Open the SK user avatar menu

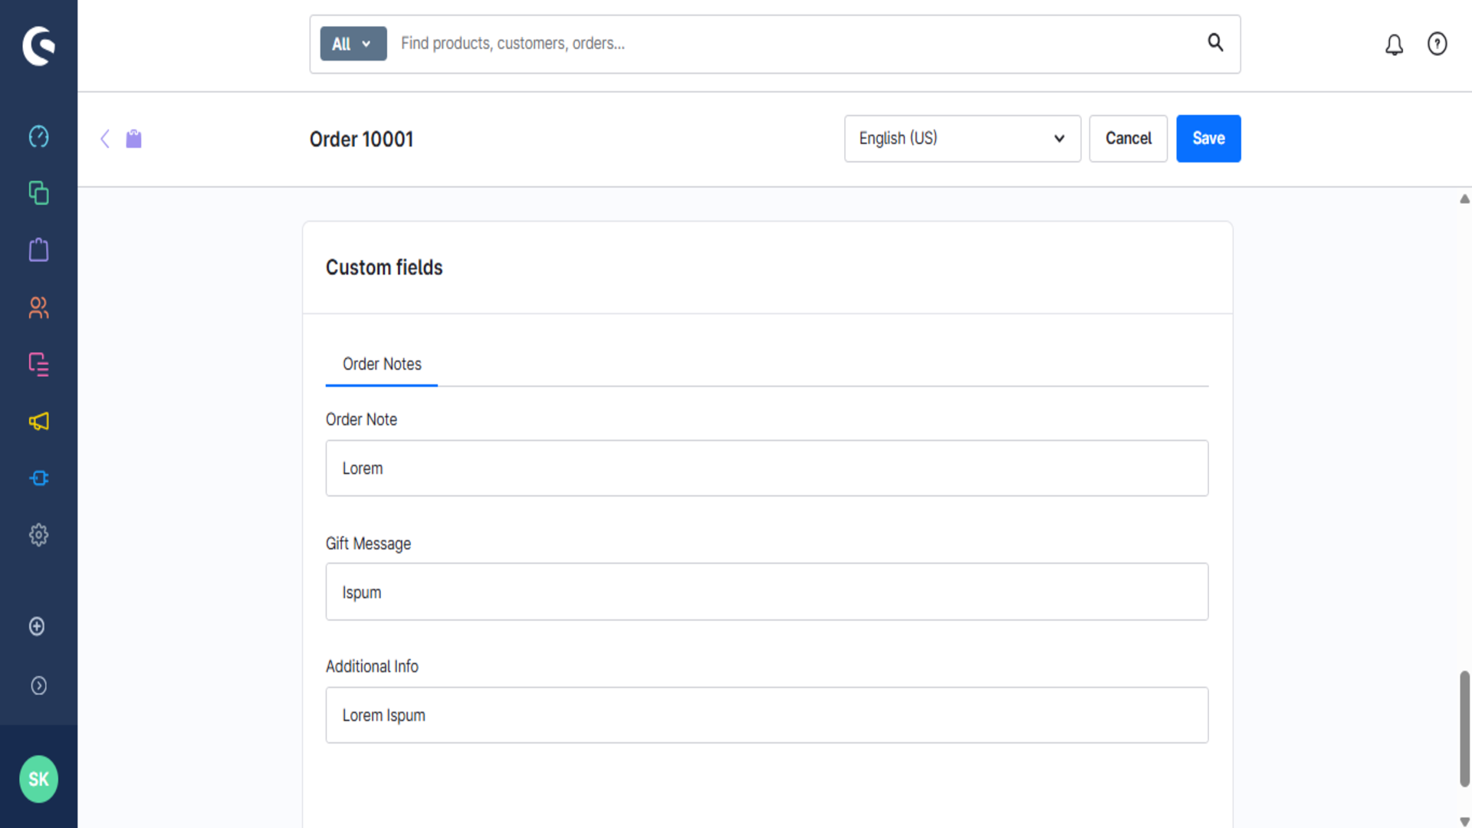[38, 779]
